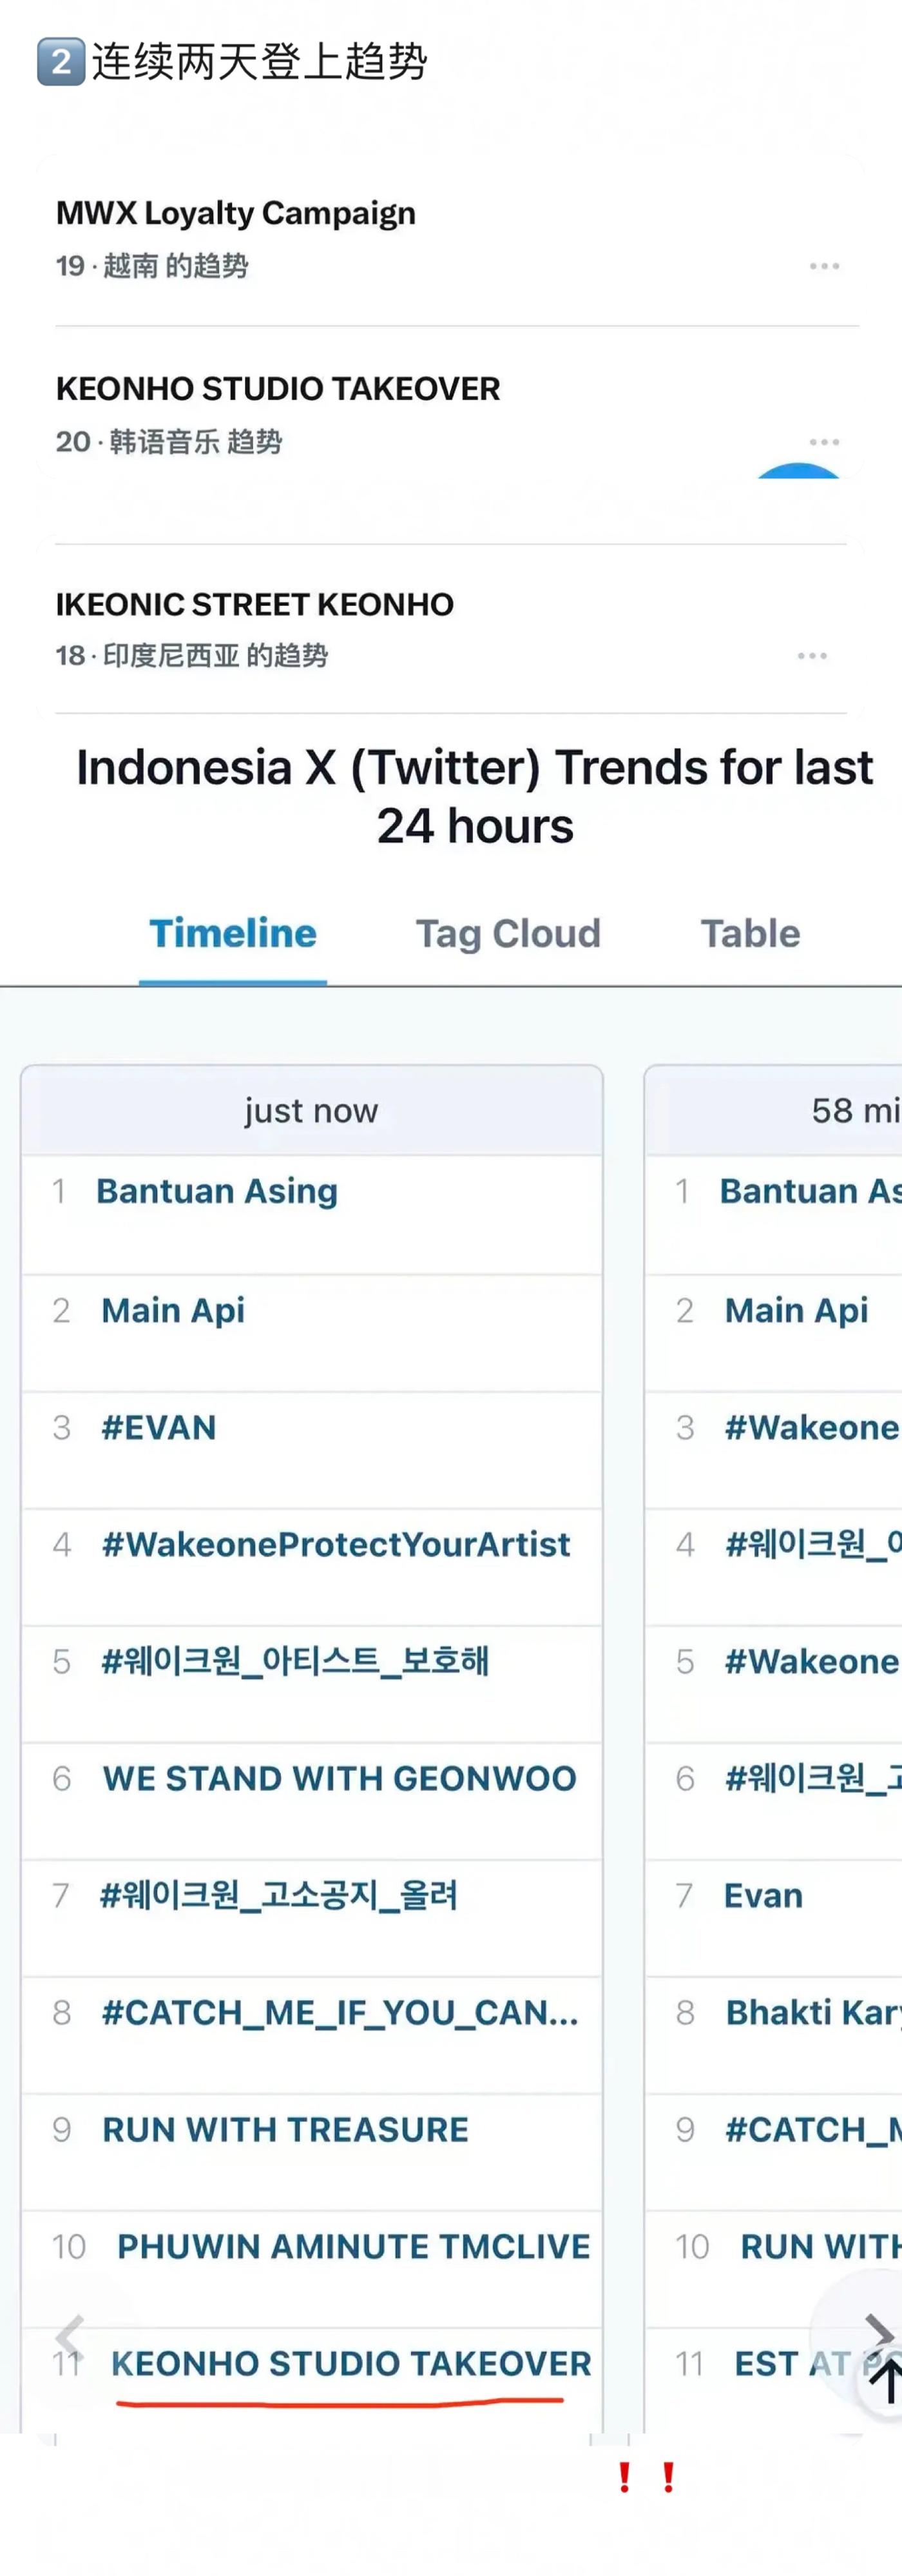Open RUN WITH TREASURE trend link

285,2129
